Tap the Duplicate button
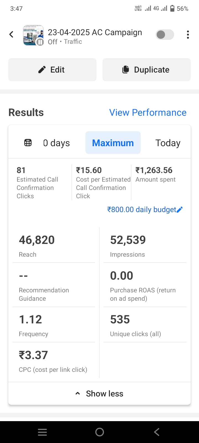199x443 pixels. coord(146,70)
